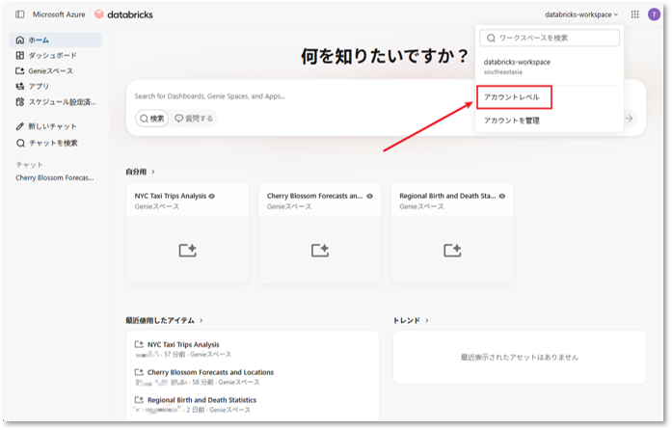
Task: Open Genieスペース in sidebar
Action: (56, 70)
